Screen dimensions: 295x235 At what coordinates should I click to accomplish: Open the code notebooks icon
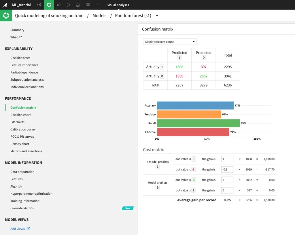[59, 5]
